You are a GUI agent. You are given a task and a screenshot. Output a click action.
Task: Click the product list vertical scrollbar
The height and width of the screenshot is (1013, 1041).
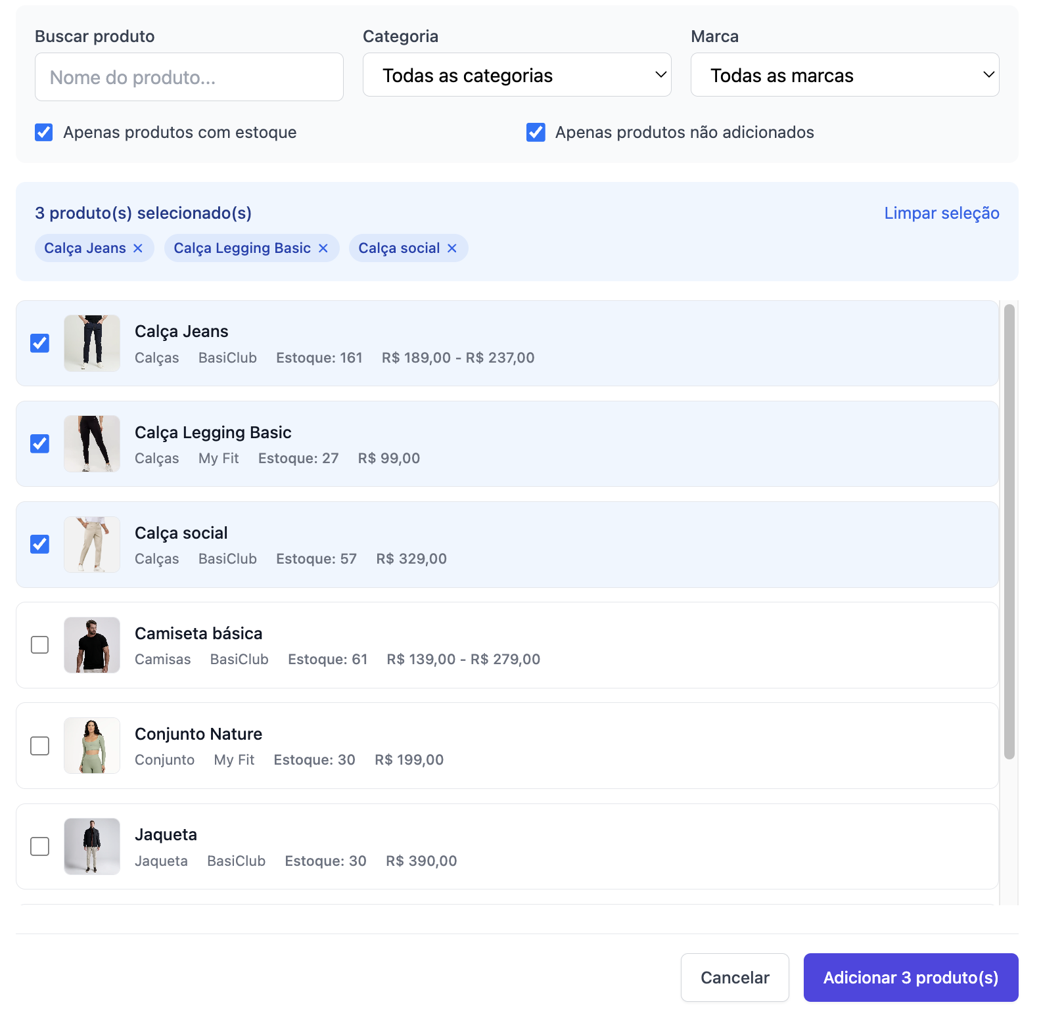click(x=1009, y=532)
